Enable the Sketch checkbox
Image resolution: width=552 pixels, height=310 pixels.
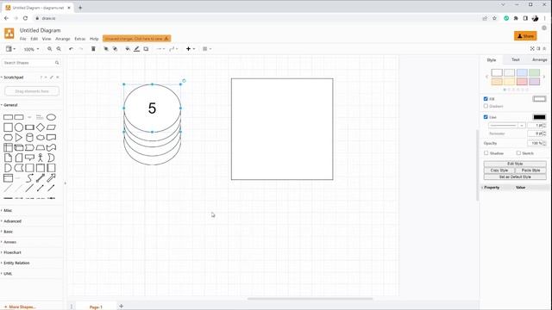tap(518, 153)
